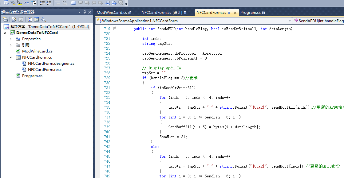The width and height of the screenshot is (344, 178).
Task: Refresh the Solution Explorer view
Action: (21, 19)
